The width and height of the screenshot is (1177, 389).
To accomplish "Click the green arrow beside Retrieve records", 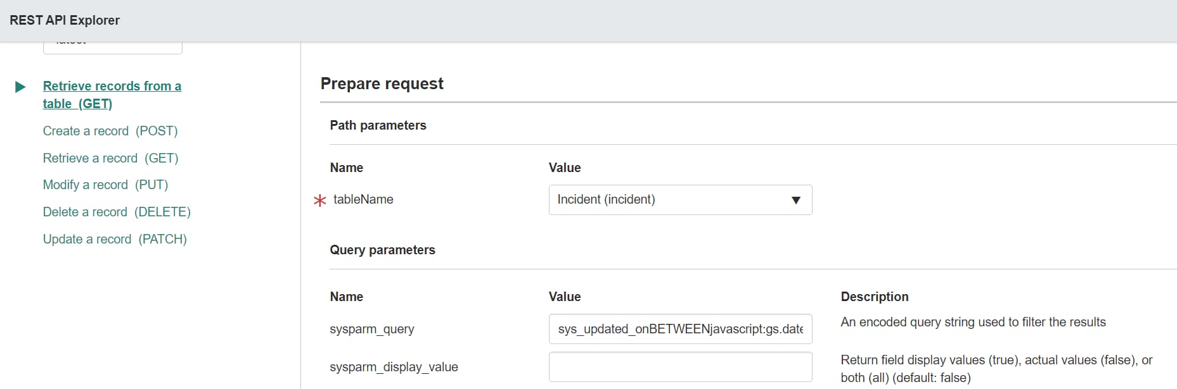I will tap(20, 87).
